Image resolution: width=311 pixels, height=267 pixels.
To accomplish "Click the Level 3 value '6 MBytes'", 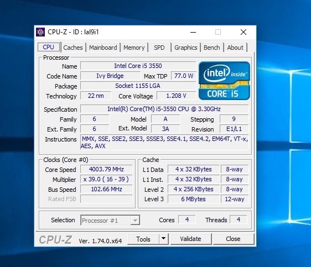I will coord(194,199).
